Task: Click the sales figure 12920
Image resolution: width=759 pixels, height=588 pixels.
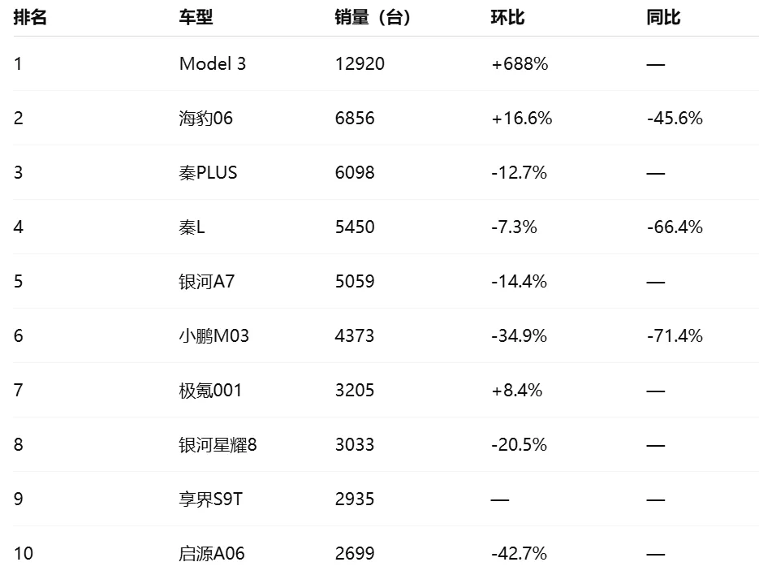Action: tap(359, 64)
